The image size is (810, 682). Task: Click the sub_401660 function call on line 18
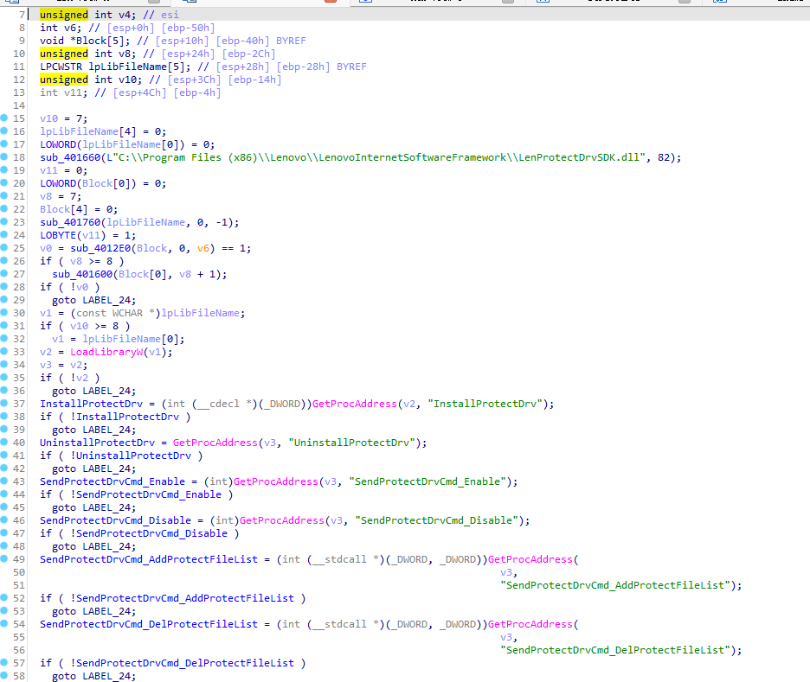pos(70,157)
